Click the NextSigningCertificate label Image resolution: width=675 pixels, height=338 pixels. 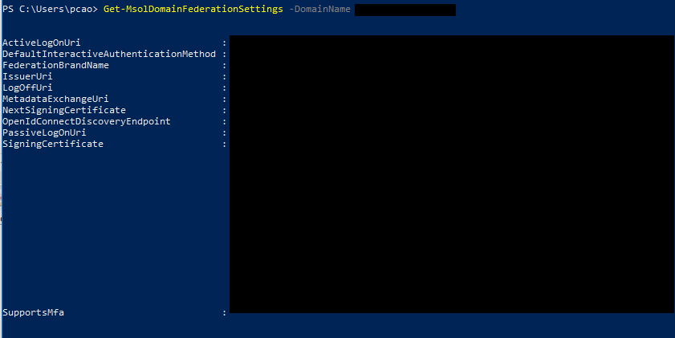click(x=64, y=110)
